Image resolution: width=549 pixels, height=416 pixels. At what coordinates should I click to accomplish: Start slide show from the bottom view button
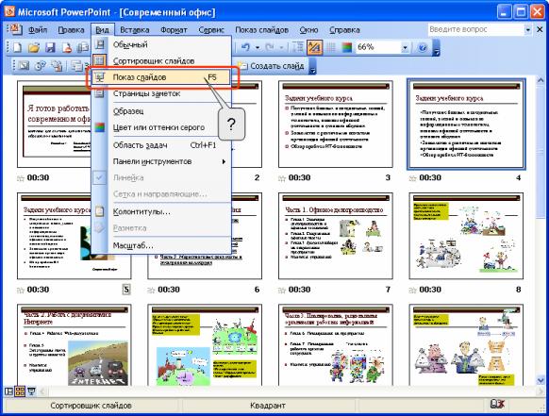[31, 391]
